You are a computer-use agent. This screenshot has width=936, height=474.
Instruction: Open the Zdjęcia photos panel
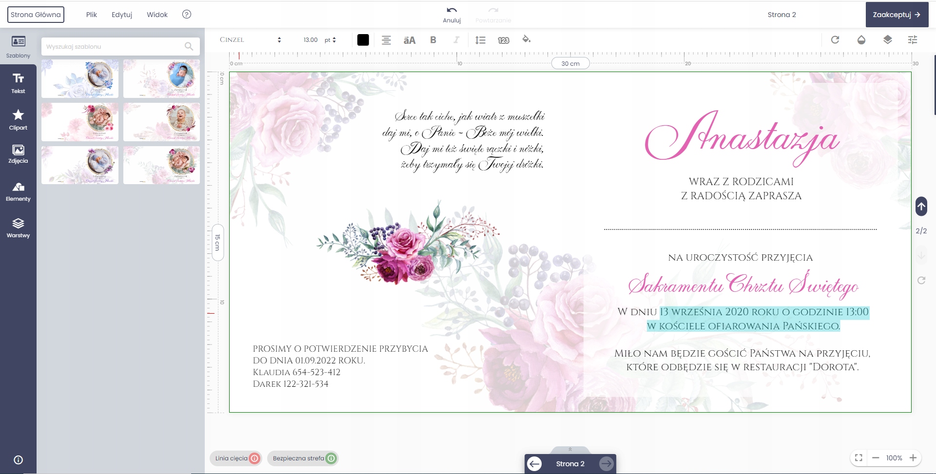point(18,154)
